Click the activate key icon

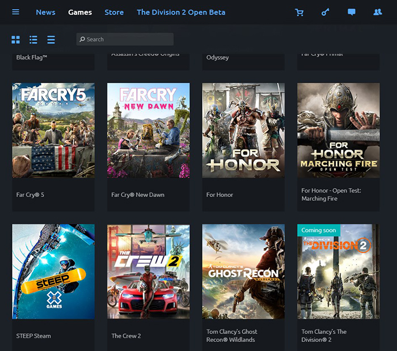[x=326, y=12]
